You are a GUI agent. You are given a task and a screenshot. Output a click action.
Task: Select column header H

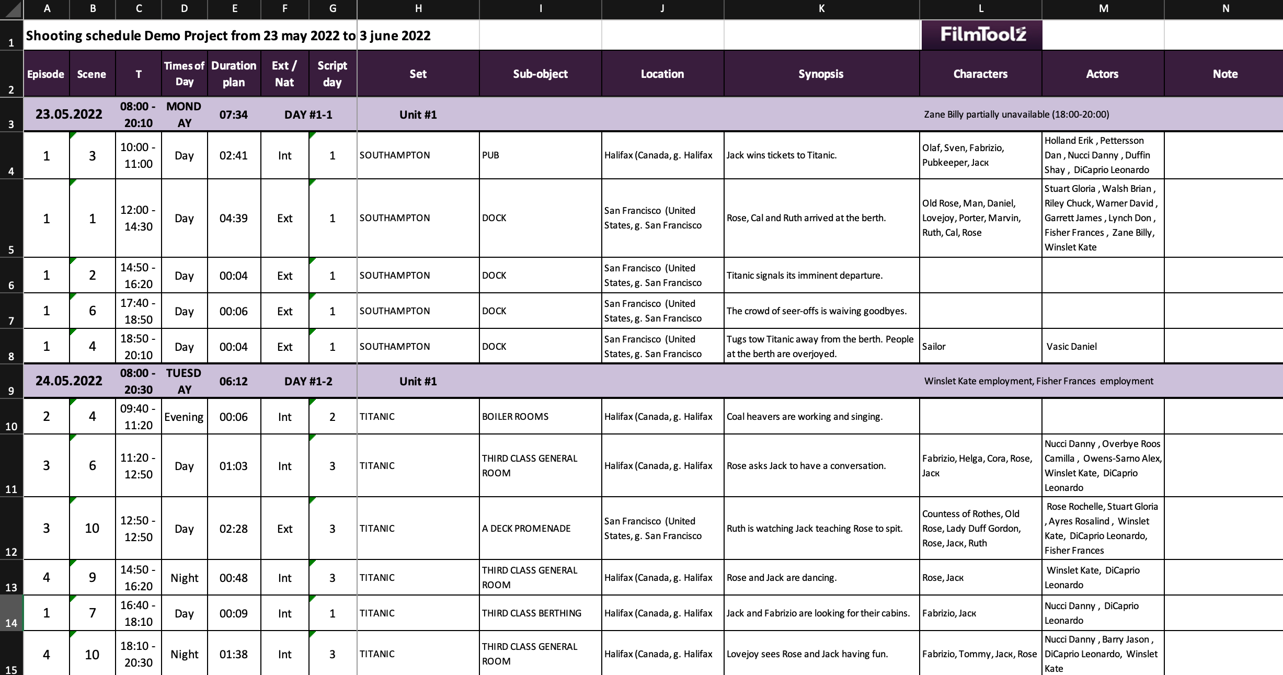pyautogui.click(x=418, y=8)
